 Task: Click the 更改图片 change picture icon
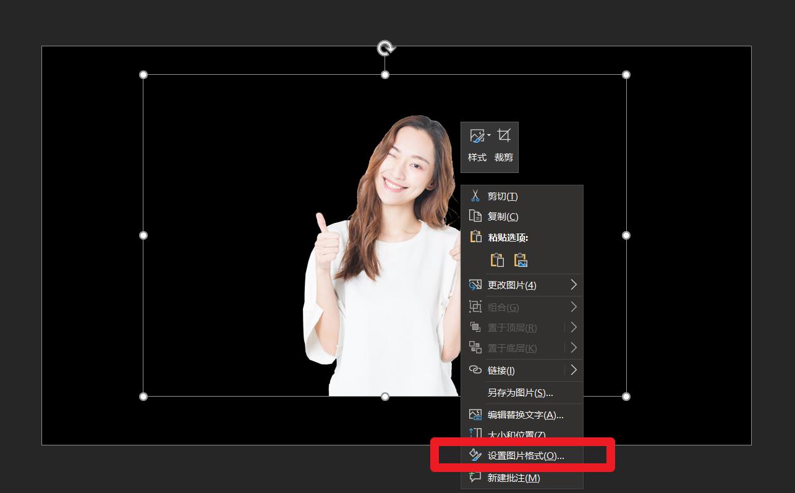[x=475, y=285]
